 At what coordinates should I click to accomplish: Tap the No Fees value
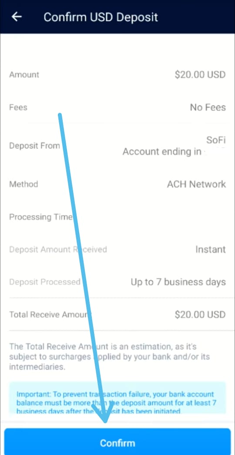[208, 108]
